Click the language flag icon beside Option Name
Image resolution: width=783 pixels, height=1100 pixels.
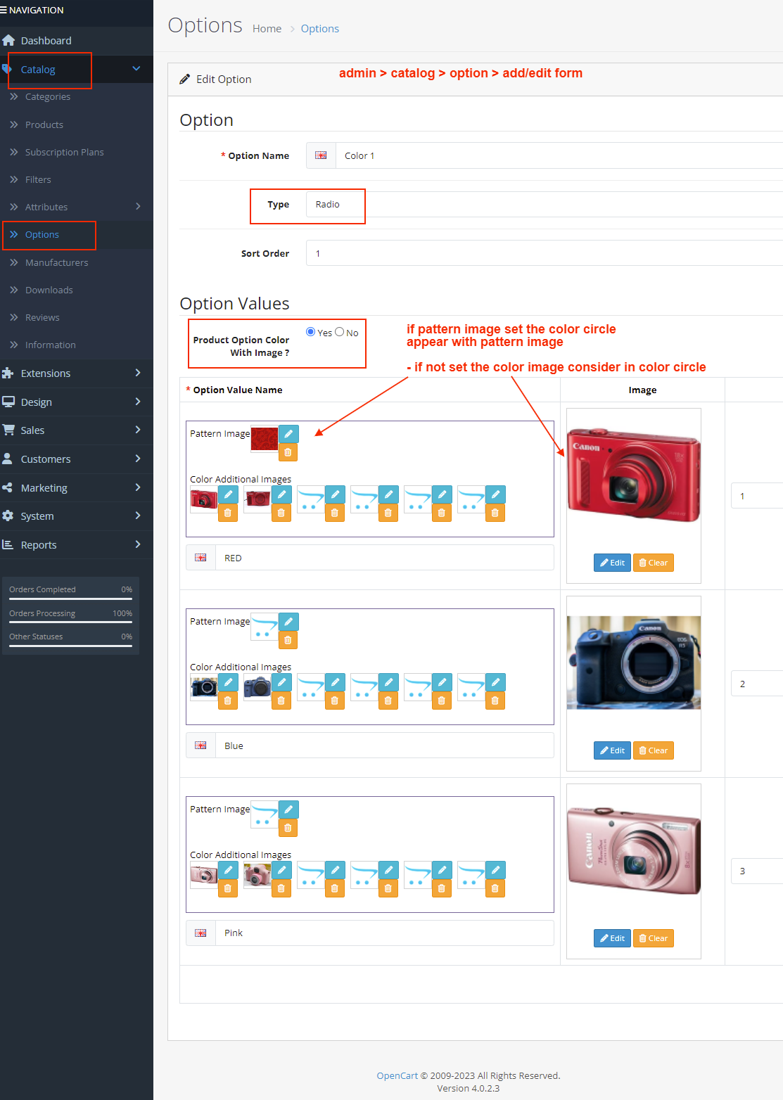pyautogui.click(x=321, y=155)
